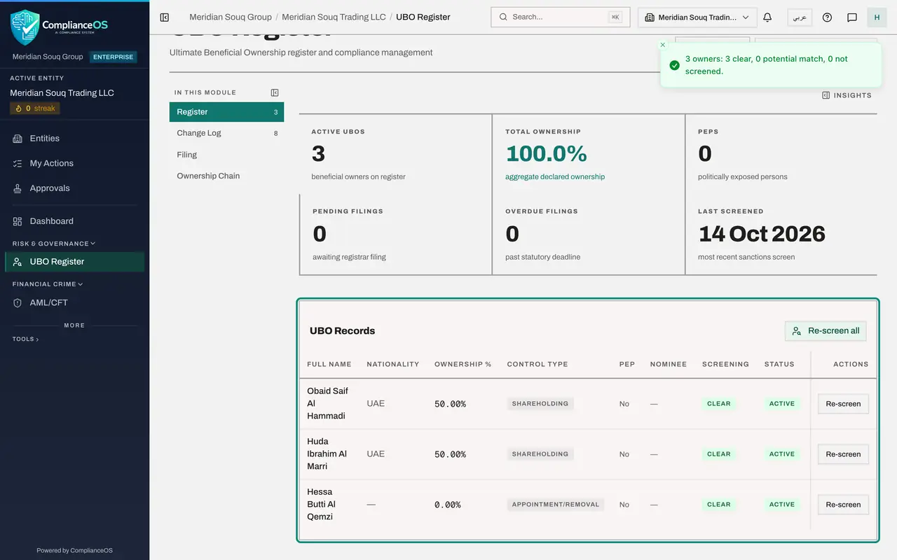897x560 pixels.
Task: Open the help question-mark icon
Action: tap(827, 17)
